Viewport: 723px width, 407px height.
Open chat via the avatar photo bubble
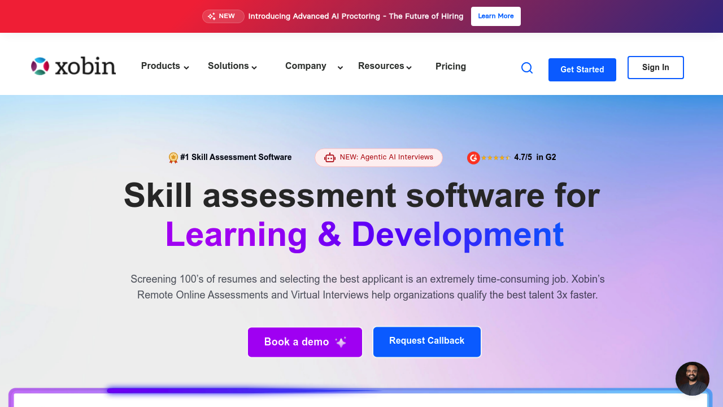tap(692, 378)
